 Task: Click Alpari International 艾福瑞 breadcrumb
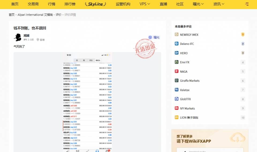(x=35, y=15)
